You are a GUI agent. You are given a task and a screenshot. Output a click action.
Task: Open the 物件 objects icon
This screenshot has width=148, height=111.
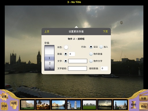[134, 105]
